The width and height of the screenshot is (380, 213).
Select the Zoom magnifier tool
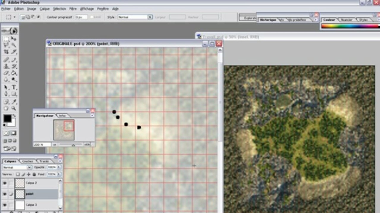click(x=14, y=108)
